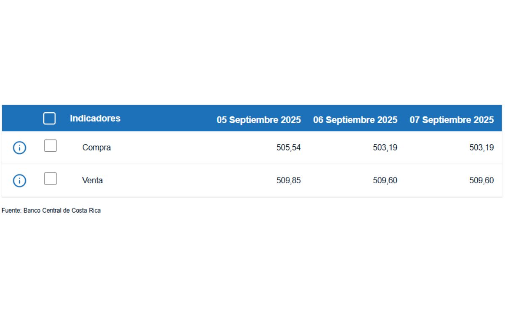
Task: Tick the select-all checkbox in the header
Action: pyautogui.click(x=49, y=119)
